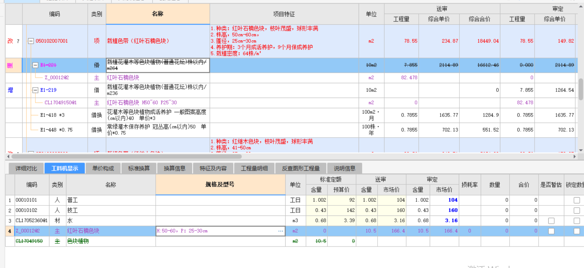Click the 审定 市场价 value 3.16 for 水
This screenshot has height=268, width=584.
click(x=451, y=221)
